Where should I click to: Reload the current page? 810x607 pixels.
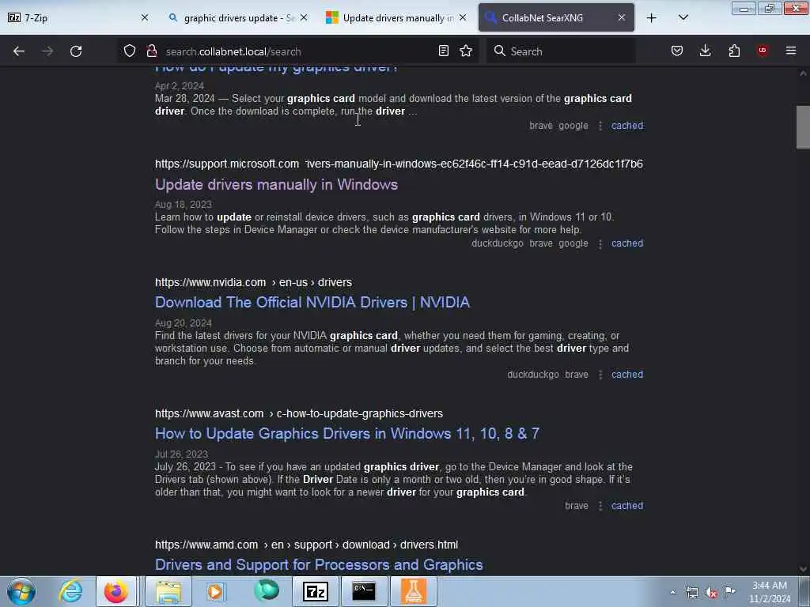pyautogui.click(x=76, y=51)
